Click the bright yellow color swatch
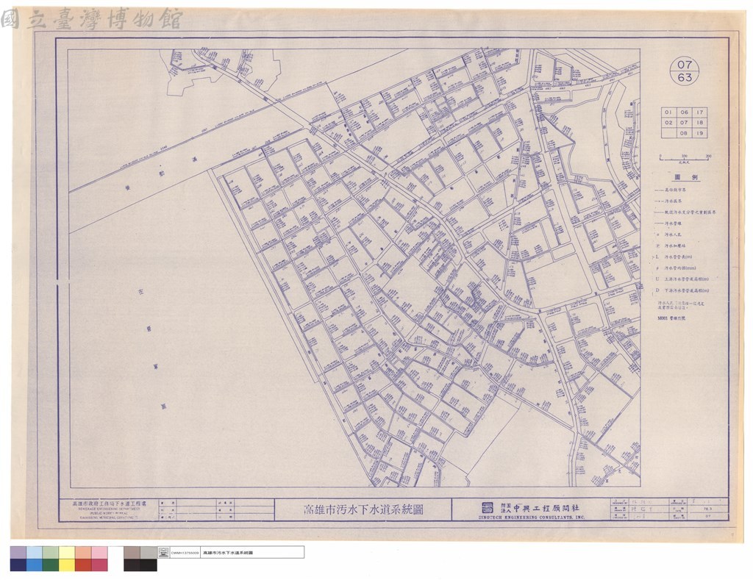The width and height of the screenshot is (753, 580). pyautogui.click(x=67, y=565)
